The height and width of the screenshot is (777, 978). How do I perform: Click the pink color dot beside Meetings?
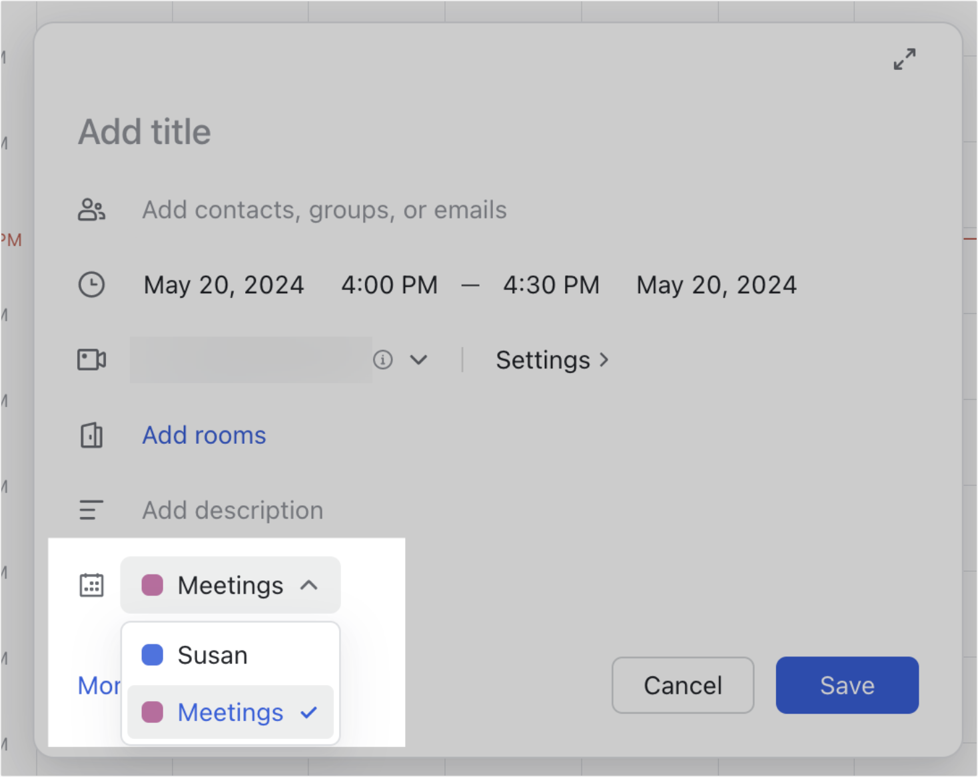(152, 712)
